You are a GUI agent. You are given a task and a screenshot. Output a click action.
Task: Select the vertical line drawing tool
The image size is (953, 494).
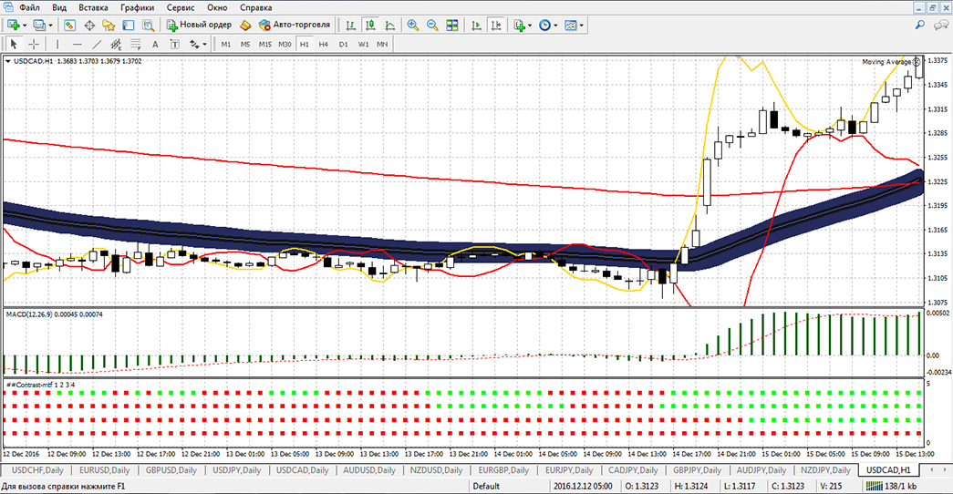click(57, 44)
